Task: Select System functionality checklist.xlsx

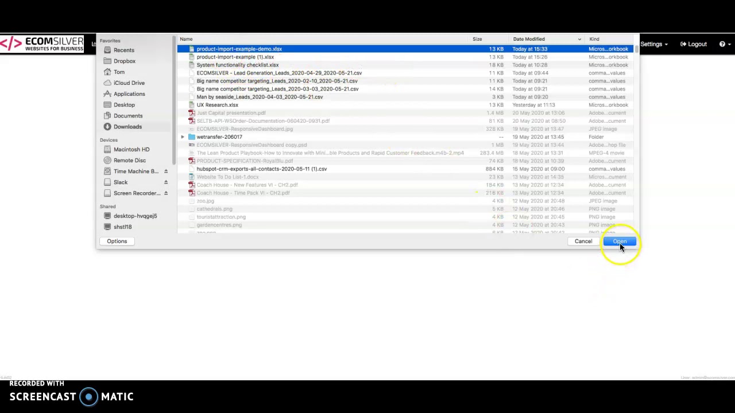Action: point(405,65)
